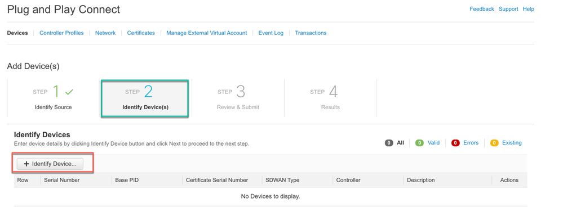Filter list by Valid devices
The image size is (563, 207).
click(433, 143)
